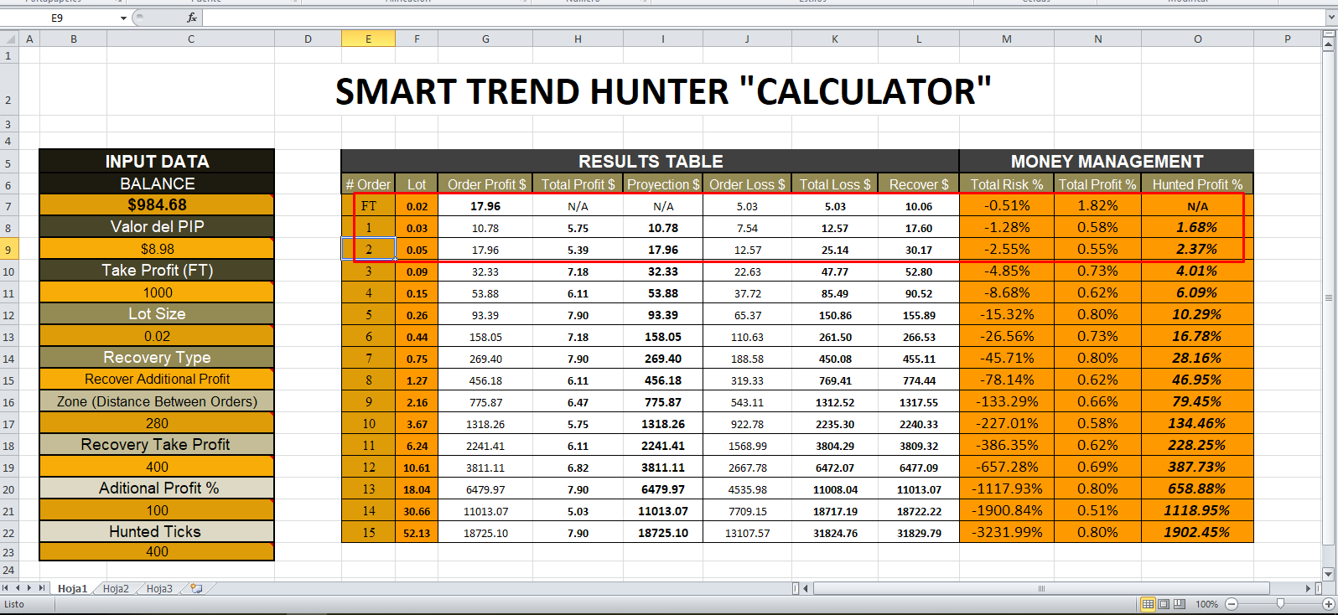Open the Hoja2 sheet tab
The height and width of the screenshot is (615, 1338).
(x=116, y=589)
